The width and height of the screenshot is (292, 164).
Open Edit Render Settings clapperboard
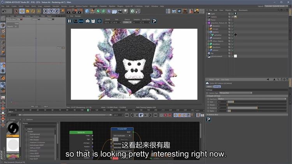[x=80, y=11]
